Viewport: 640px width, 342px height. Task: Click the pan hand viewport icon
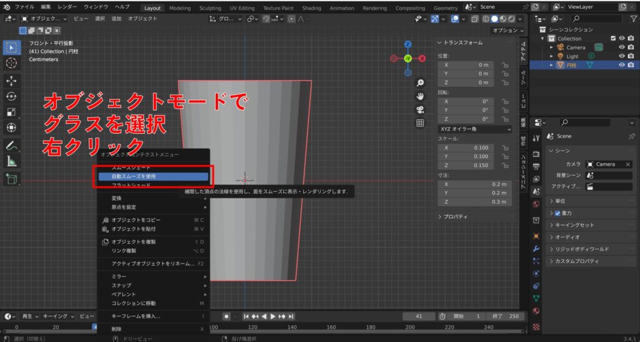(x=421, y=96)
